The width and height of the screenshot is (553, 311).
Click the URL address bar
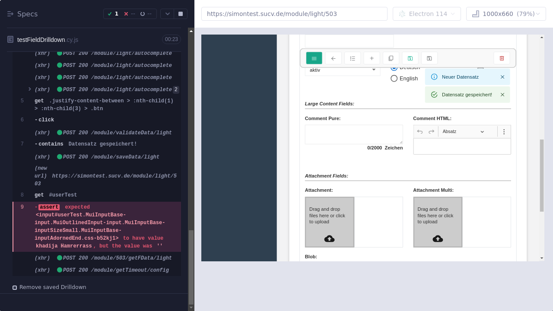point(294,14)
